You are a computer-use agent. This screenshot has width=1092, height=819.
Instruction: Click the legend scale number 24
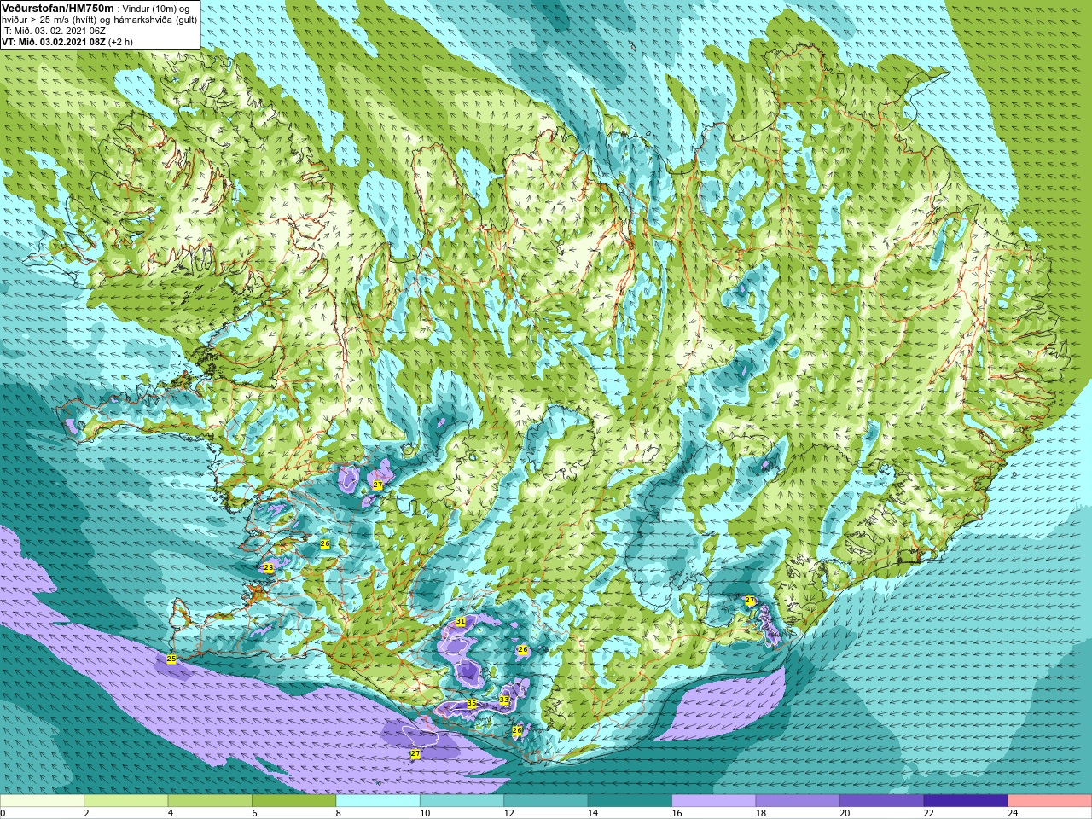1013,813
